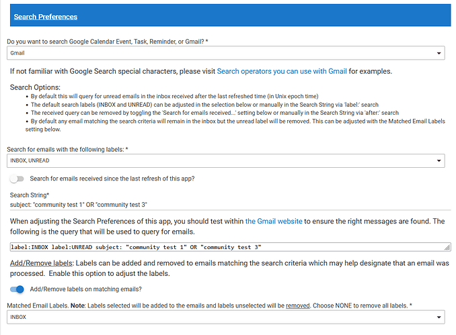Open 'the Gmail website' link
Viewport: 456px width, 335px height.
(274, 221)
